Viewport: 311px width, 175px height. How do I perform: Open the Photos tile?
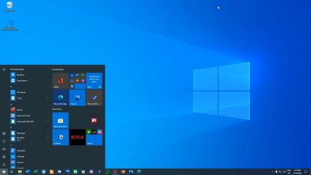[77, 98]
